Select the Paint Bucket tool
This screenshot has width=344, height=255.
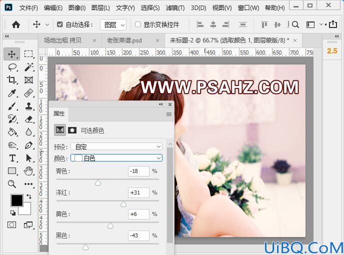[12, 132]
